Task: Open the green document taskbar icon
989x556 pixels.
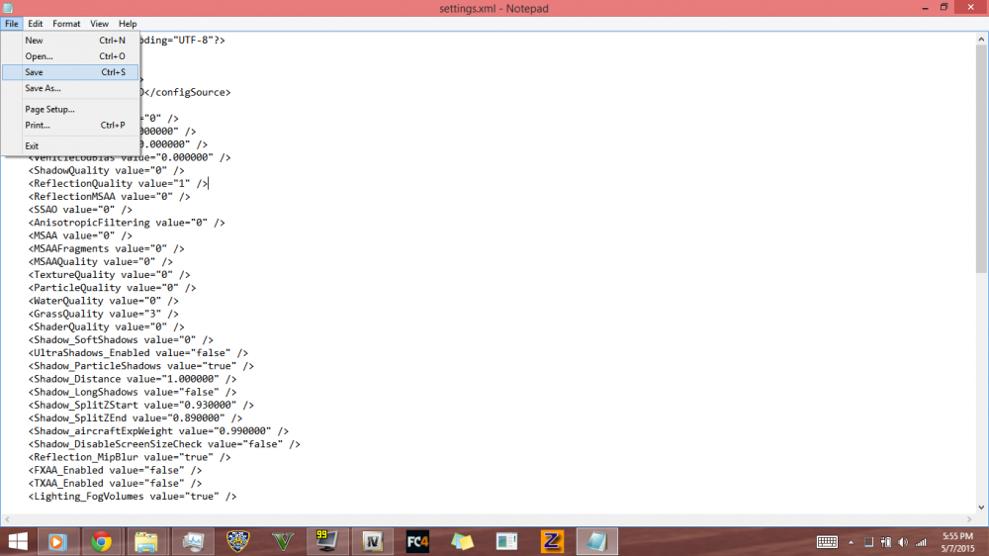Action: pyautogui.click(x=507, y=541)
